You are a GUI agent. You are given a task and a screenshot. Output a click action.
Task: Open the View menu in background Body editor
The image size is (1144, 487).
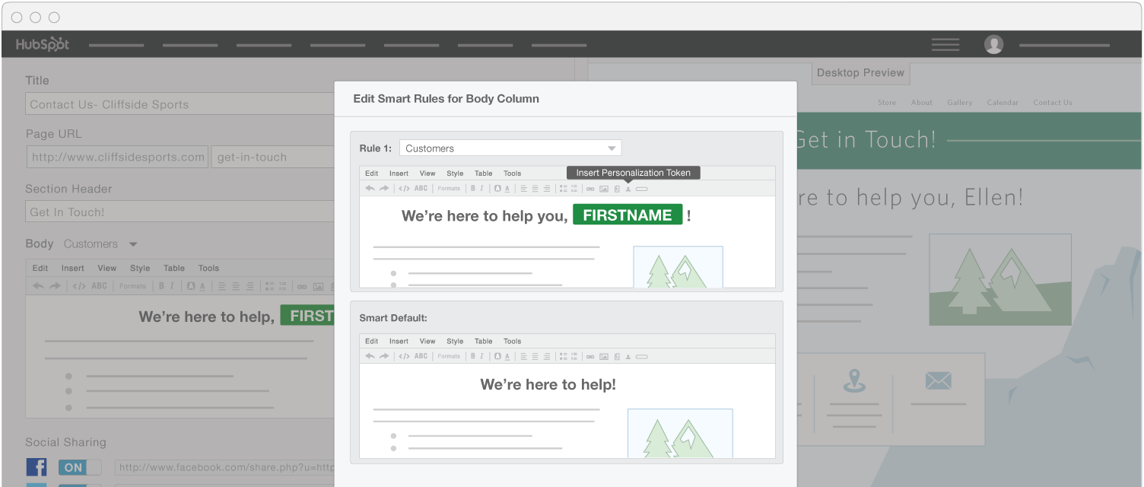[x=107, y=268]
